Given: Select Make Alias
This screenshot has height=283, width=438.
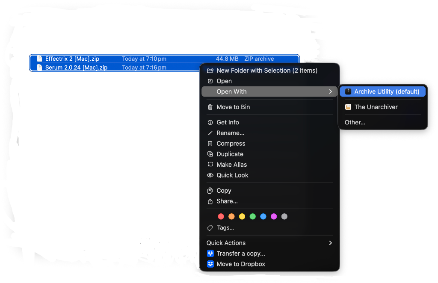Looking at the screenshot, I should coord(269,165).
